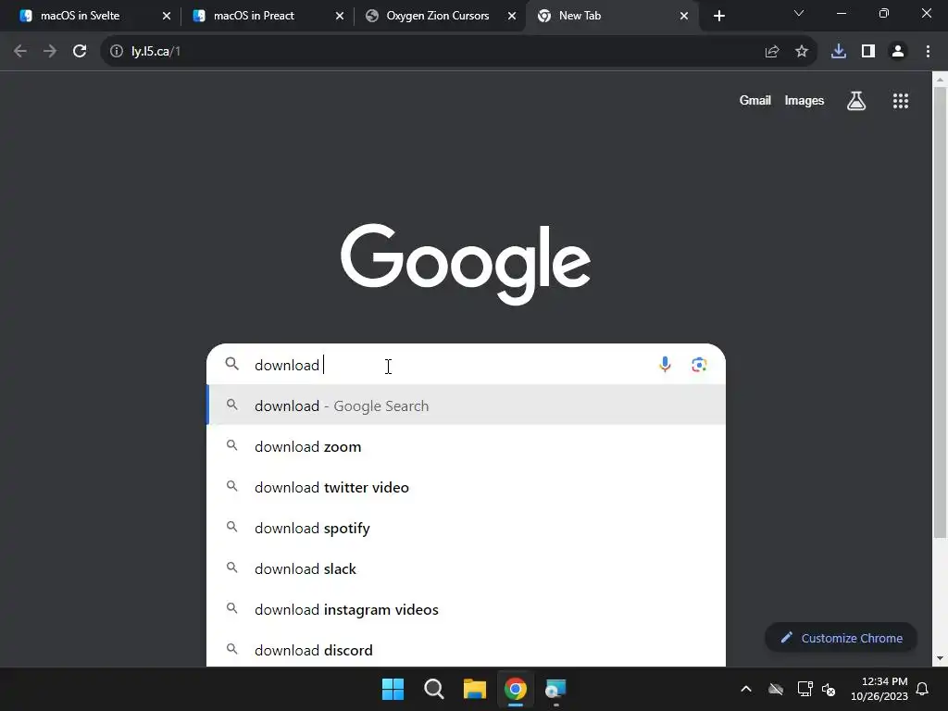Show hidden system tray icons
Image resolution: width=948 pixels, height=711 pixels.
point(746,689)
